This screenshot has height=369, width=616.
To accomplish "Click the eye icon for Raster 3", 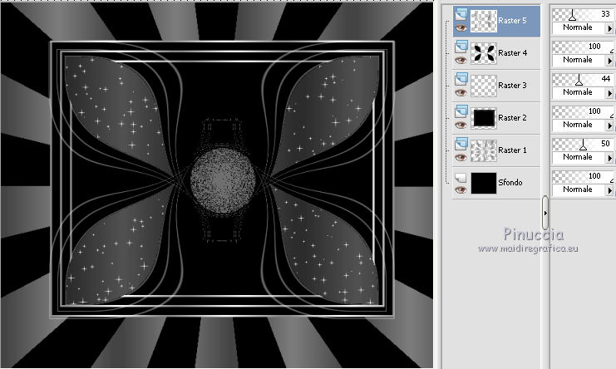I will pyautogui.click(x=459, y=92).
